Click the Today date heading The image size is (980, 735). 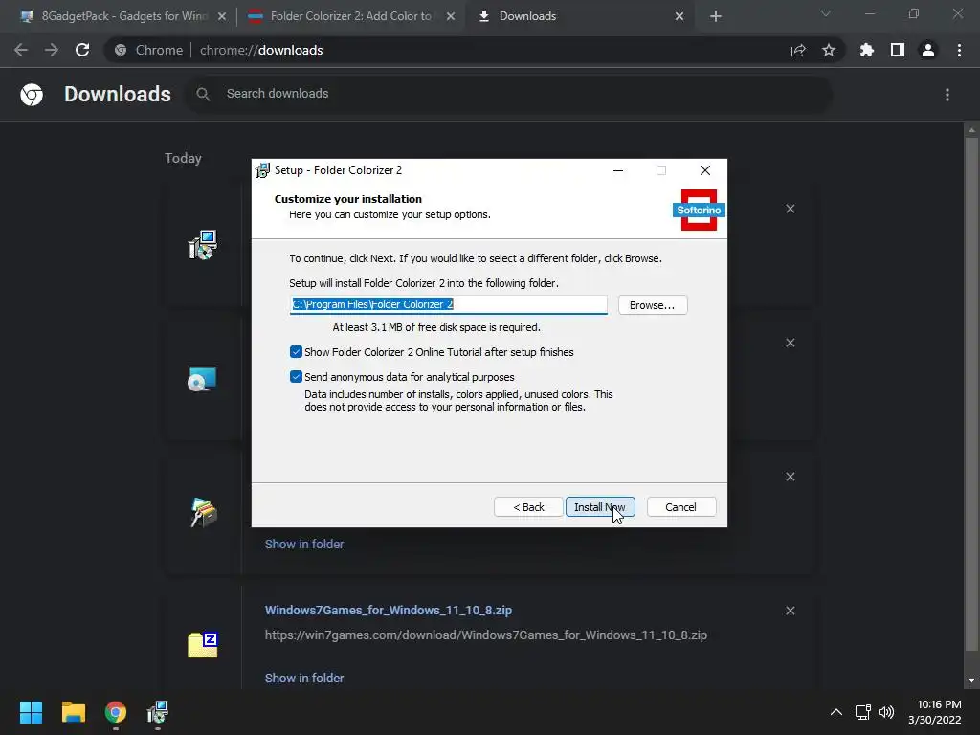click(x=183, y=158)
